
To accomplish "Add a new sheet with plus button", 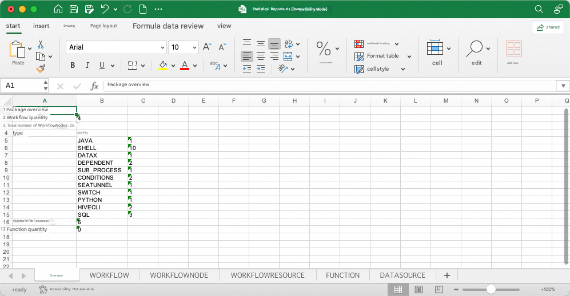I will pos(447,275).
